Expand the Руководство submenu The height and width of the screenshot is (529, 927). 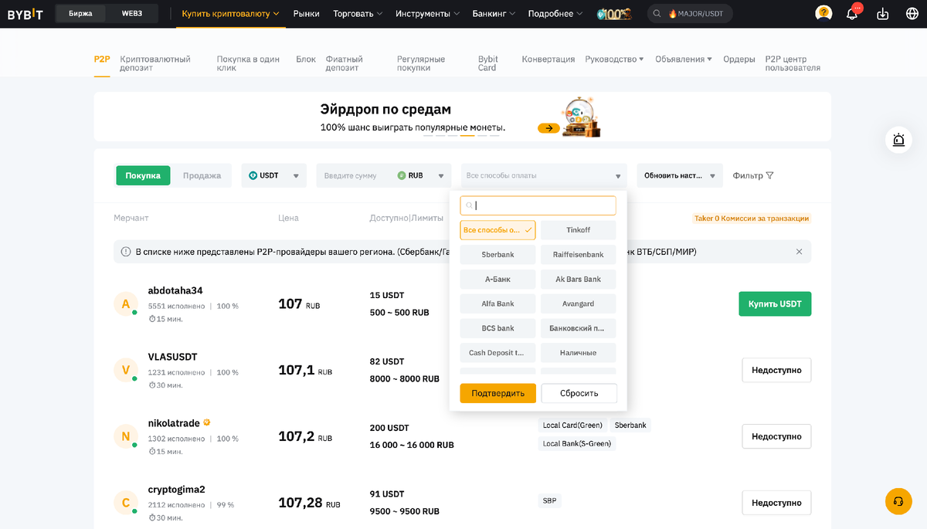(614, 59)
